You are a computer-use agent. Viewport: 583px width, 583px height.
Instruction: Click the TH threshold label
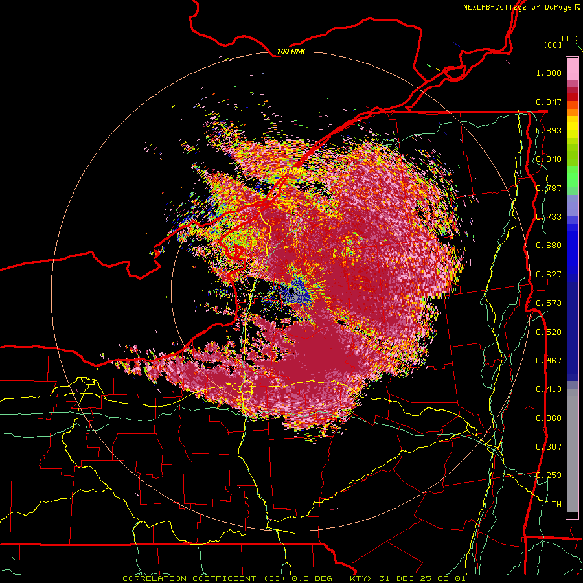tap(556, 505)
